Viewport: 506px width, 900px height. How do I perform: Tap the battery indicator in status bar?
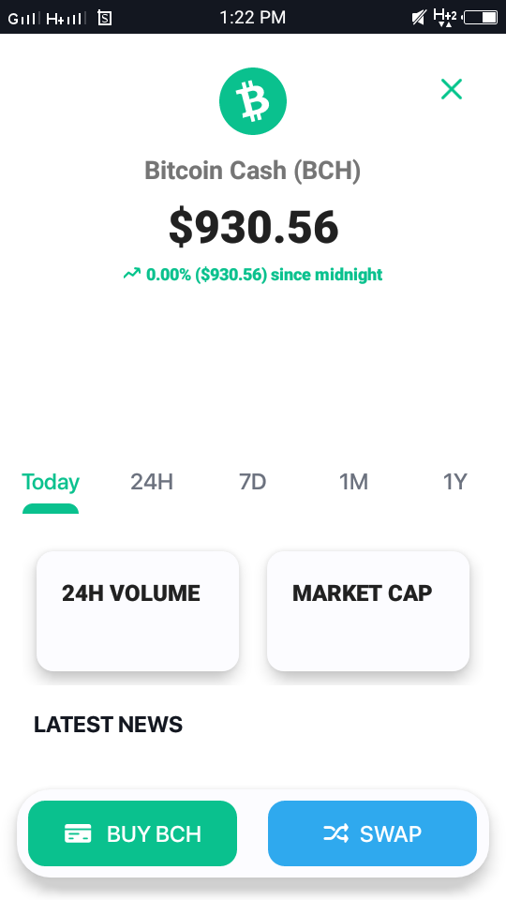(x=481, y=17)
